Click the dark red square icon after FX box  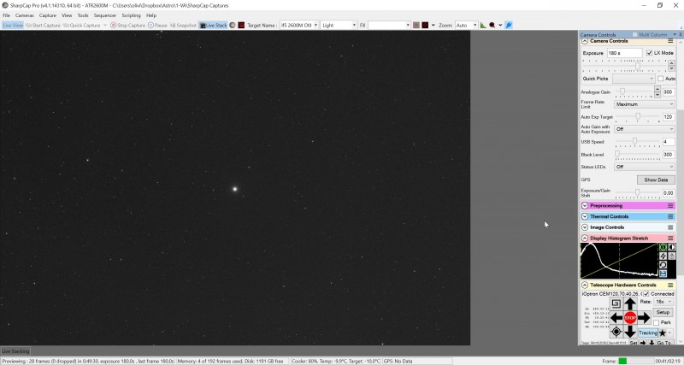[425, 26]
